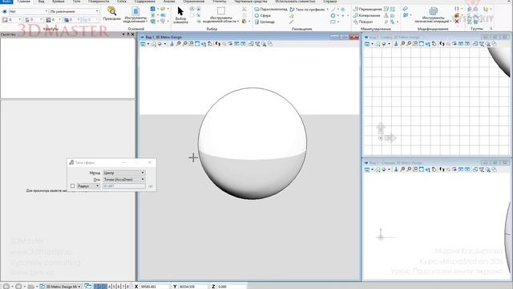Viewport: 513px width, 289px height.
Task: Open the Проводник (Explorer) tool
Action: coord(111,14)
